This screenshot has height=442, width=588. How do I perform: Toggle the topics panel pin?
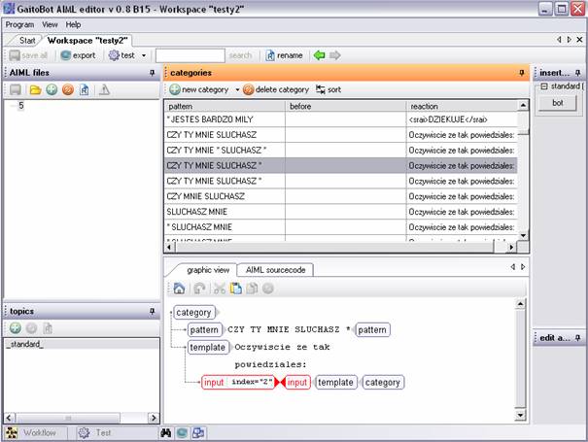point(152,311)
